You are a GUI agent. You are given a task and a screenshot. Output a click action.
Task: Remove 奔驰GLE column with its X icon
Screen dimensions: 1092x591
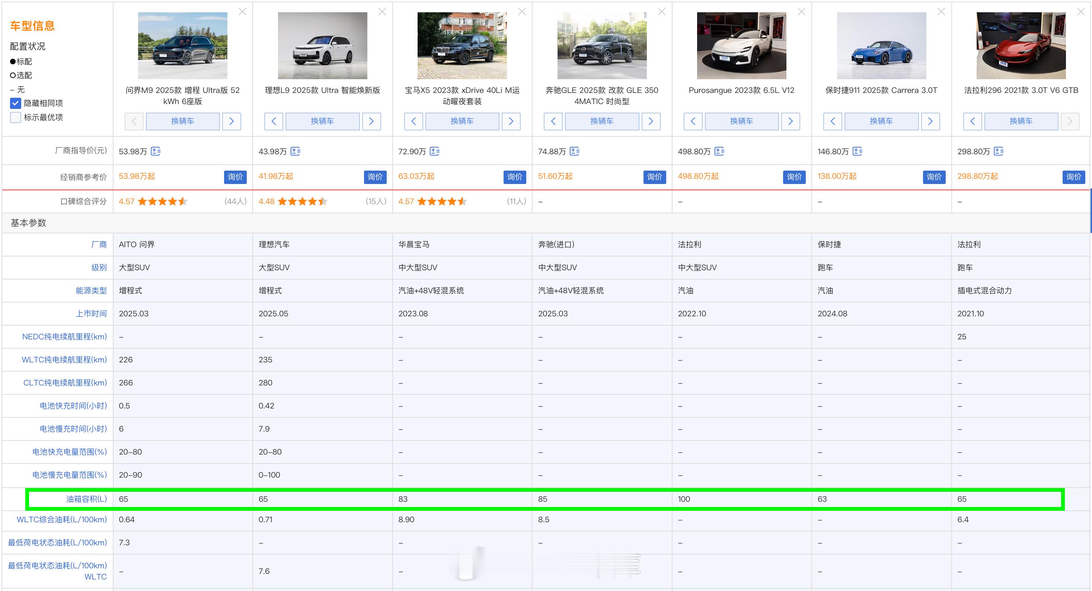click(662, 12)
